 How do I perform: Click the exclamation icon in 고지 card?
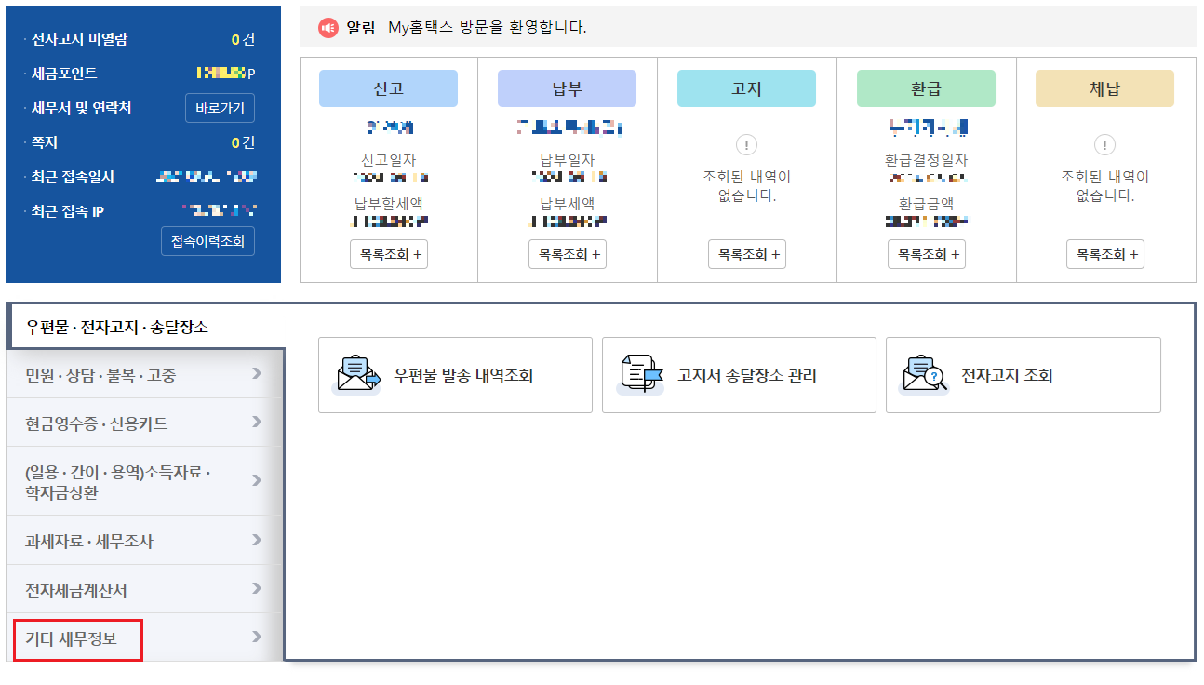(x=746, y=144)
